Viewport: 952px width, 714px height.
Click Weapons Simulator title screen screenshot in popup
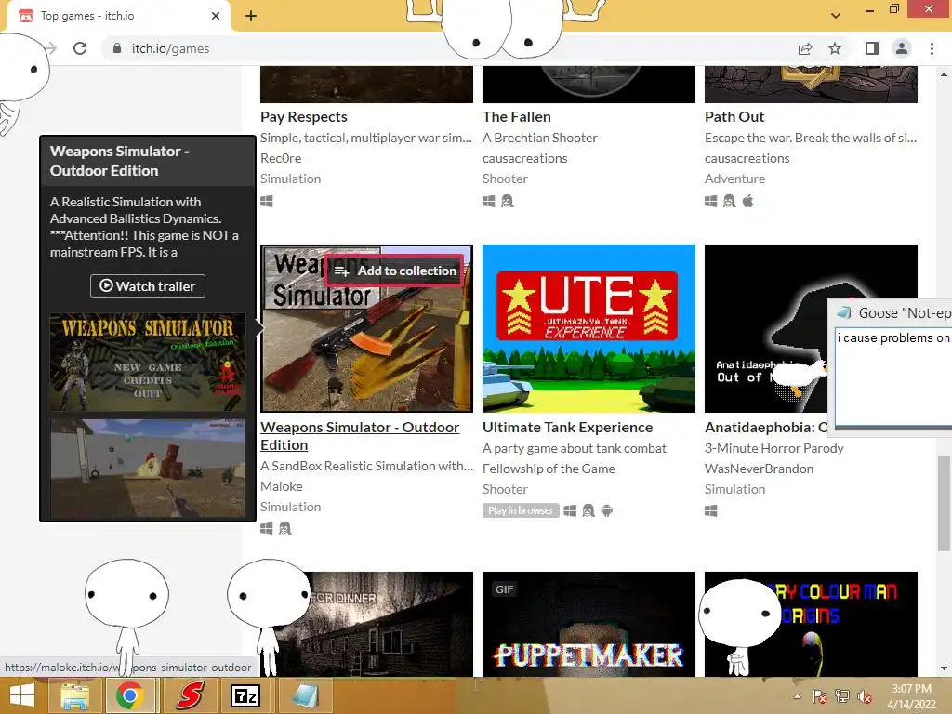(148, 362)
